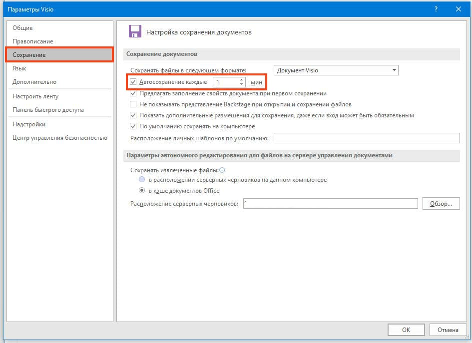Close the Параметры Visio dialog
This screenshot has height=343, width=472.
coord(459,9)
